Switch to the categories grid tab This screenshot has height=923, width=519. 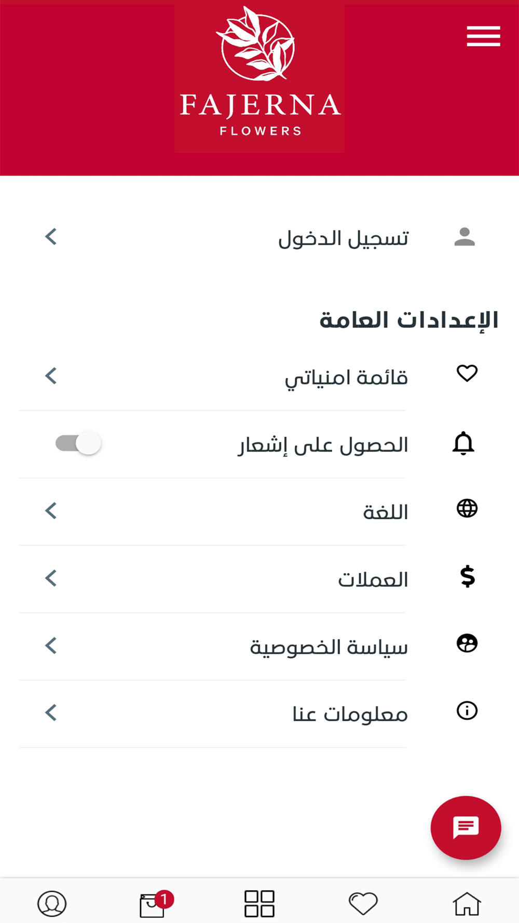tap(259, 904)
